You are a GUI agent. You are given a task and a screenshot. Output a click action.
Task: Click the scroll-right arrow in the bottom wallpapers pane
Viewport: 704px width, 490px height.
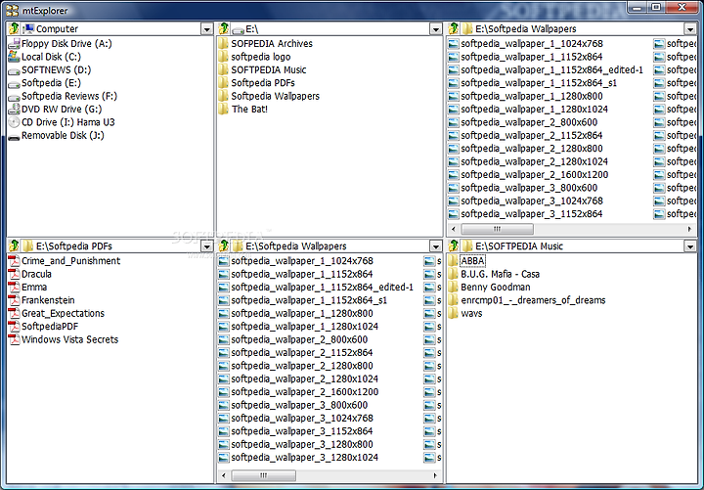coord(435,475)
